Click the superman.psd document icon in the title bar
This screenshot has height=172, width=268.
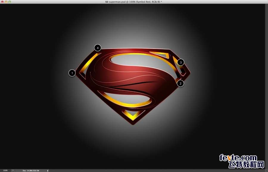pyautogui.click(x=107, y=2)
